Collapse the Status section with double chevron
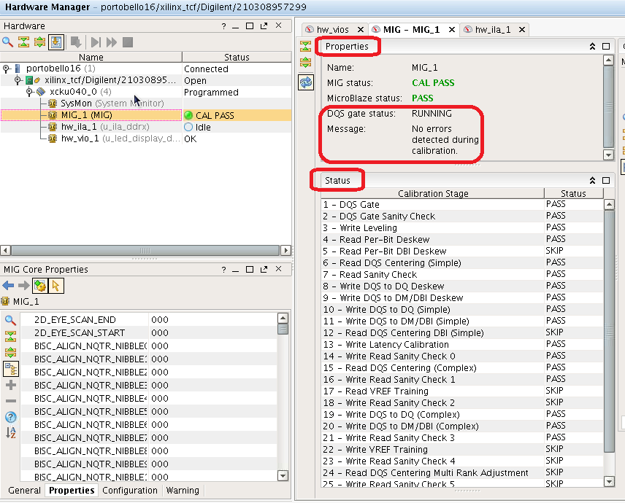This screenshot has width=625, height=503. (x=592, y=180)
